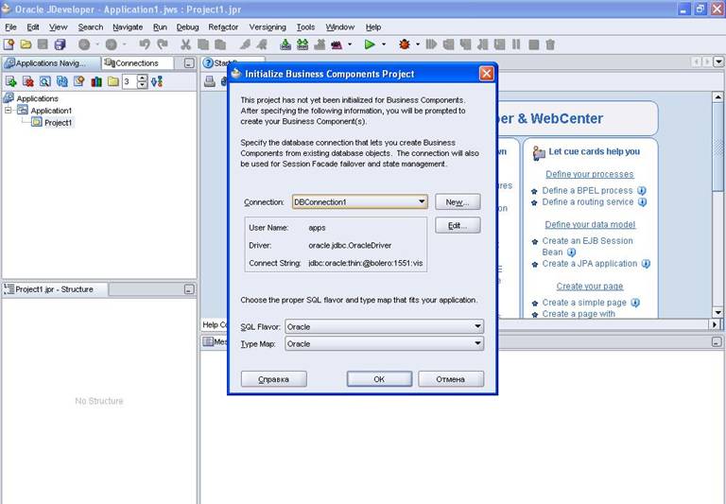The height and width of the screenshot is (504, 726).
Task: Click navigator delete icon with red X
Action: tap(27, 81)
